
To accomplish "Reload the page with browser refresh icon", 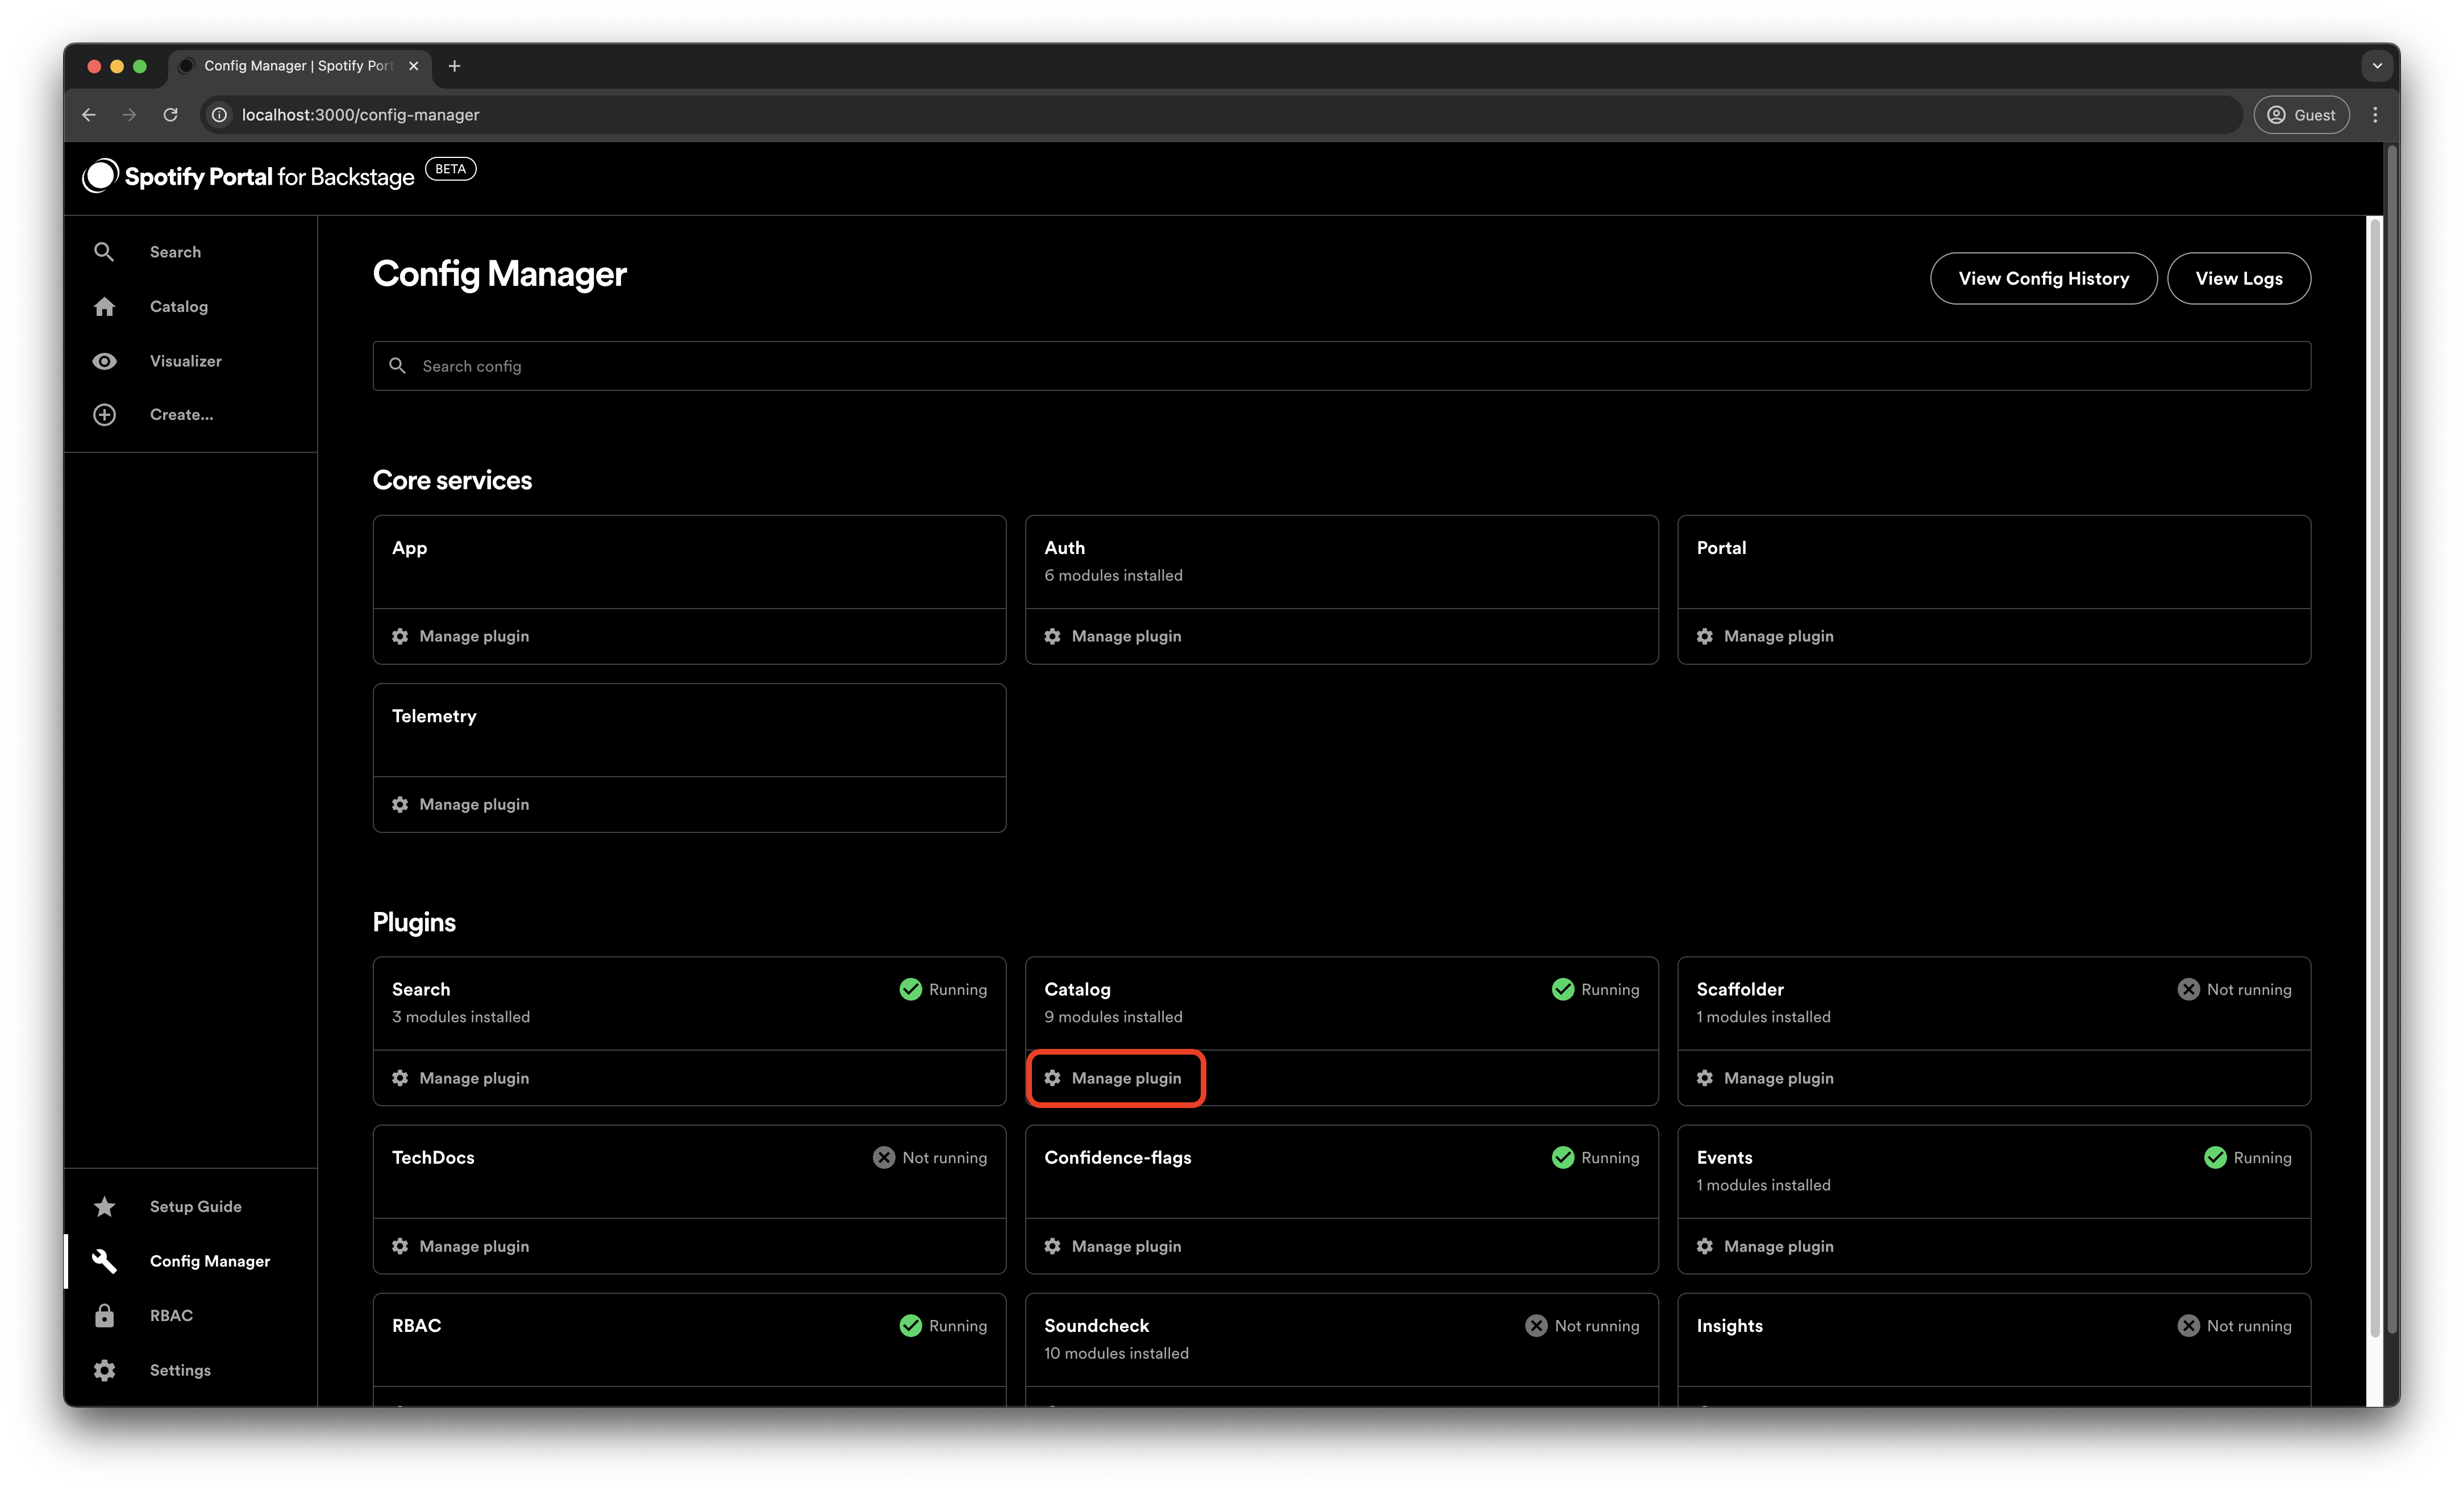I will click(171, 115).
